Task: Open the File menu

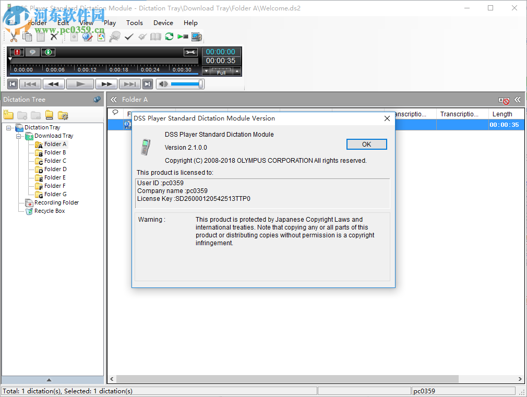Action: point(12,22)
